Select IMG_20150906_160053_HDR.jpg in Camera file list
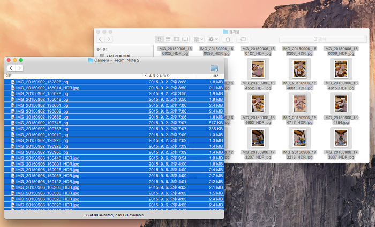 114,176
